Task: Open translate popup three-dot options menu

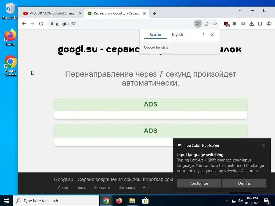Action: 204,35
